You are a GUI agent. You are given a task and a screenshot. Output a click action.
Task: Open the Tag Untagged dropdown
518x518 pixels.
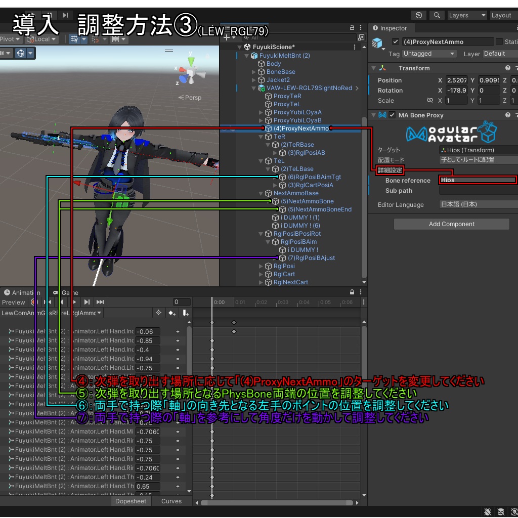pos(429,54)
